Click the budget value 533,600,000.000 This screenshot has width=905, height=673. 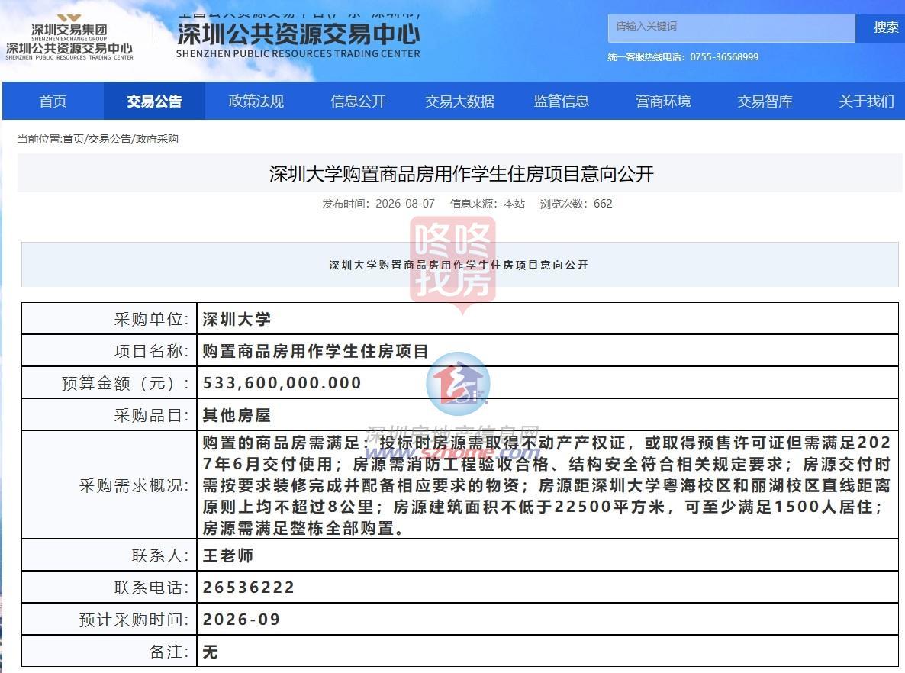[x=282, y=383]
